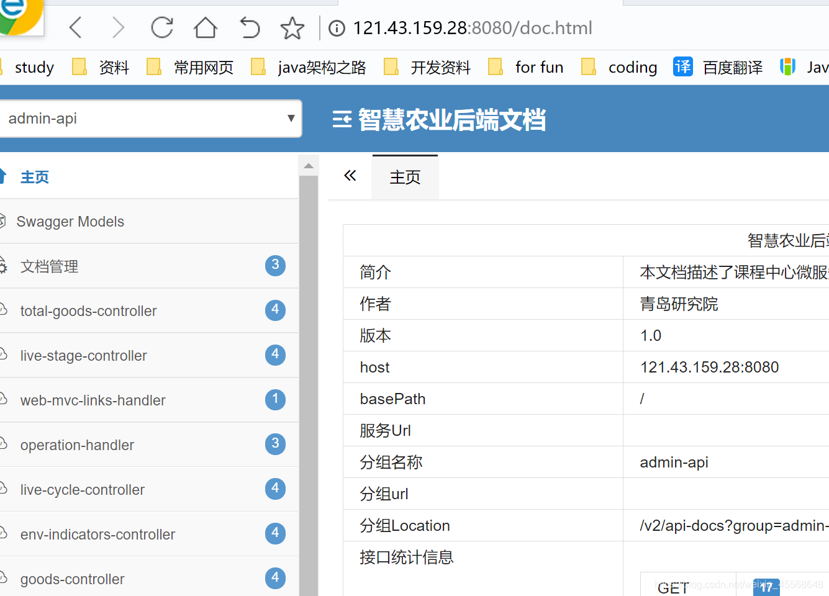Click the 主页 home icon in sidebar

coord(2,176)
